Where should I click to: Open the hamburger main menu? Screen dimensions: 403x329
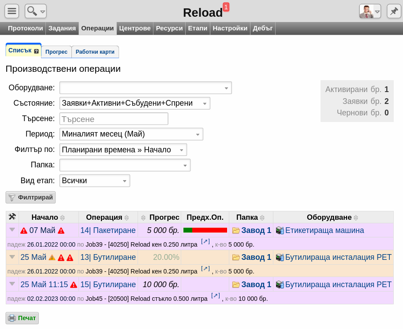click(12, 11)
